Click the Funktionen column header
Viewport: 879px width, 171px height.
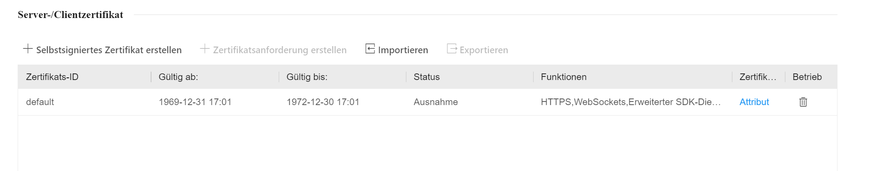[564, 77]
